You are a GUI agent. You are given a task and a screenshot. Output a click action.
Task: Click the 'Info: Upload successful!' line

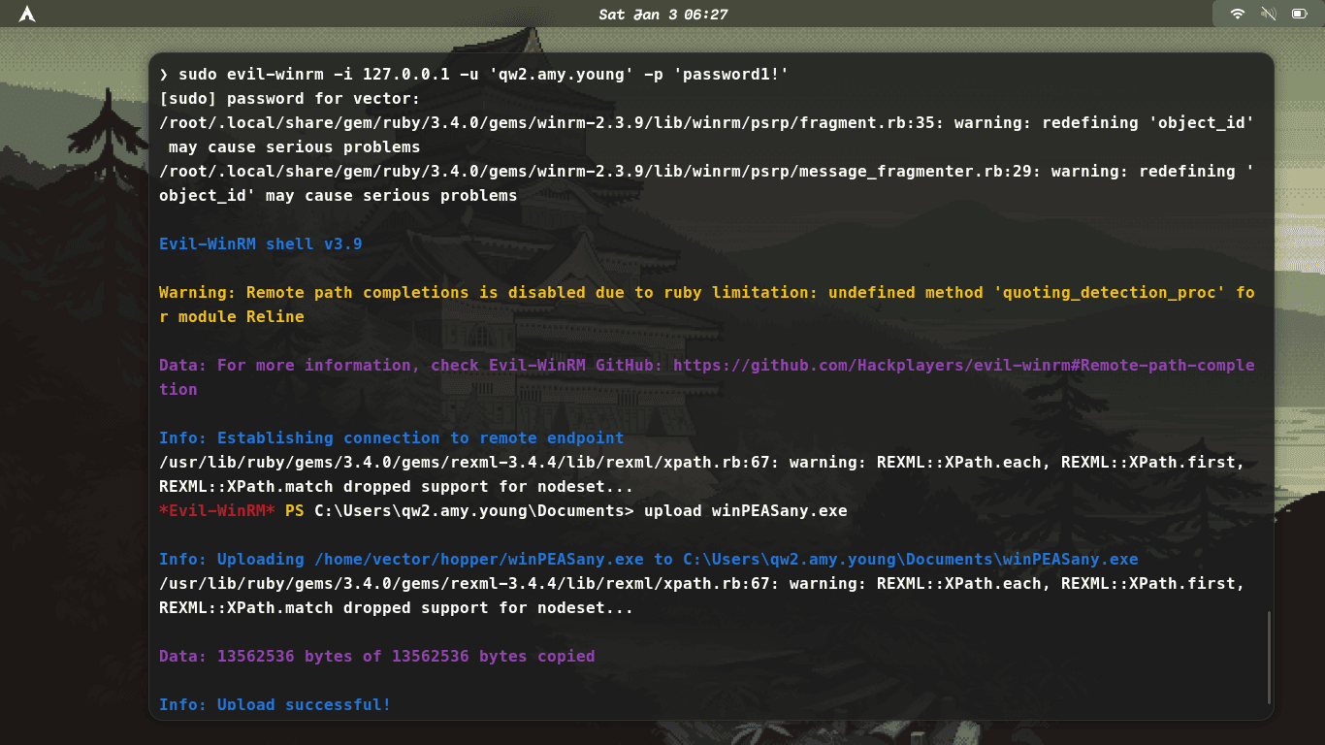pyautogui.click(x=275, y=705)
